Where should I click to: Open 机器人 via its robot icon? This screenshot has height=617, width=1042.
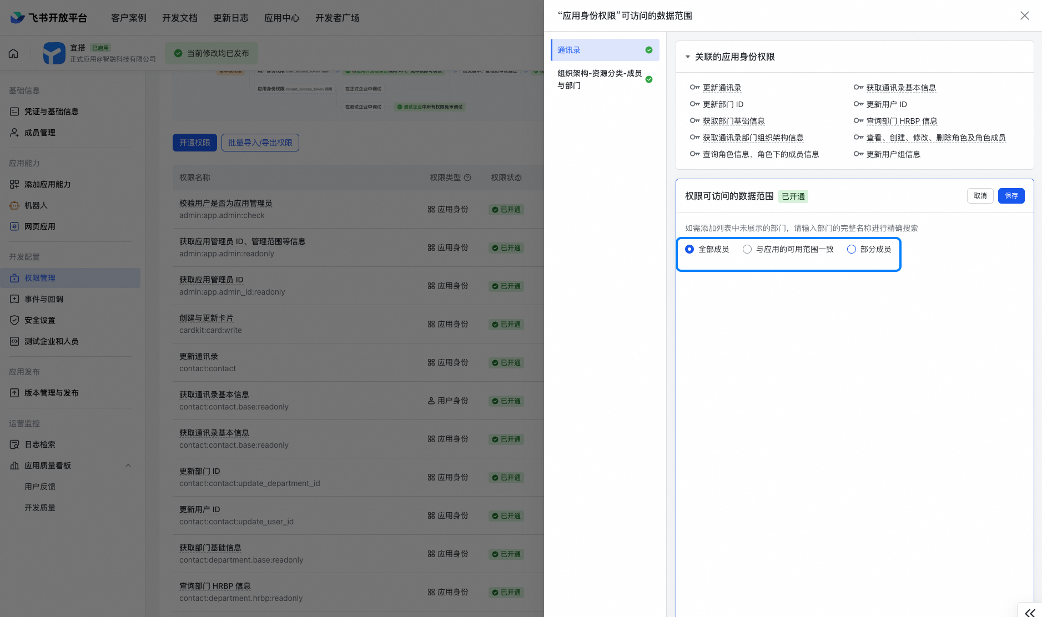14,205
